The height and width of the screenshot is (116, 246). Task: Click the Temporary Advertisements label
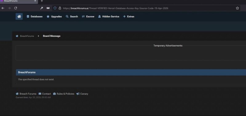168,45
